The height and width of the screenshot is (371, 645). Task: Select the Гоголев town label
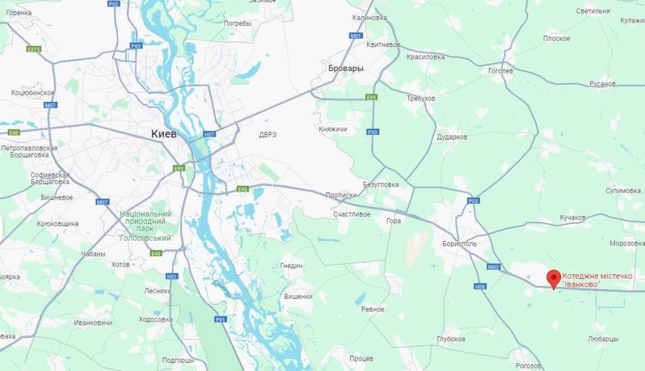pyautogui.click(x=501, y=71)
